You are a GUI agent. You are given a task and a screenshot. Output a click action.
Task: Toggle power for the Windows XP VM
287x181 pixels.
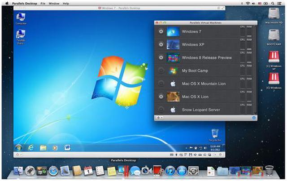click(161, 44)
